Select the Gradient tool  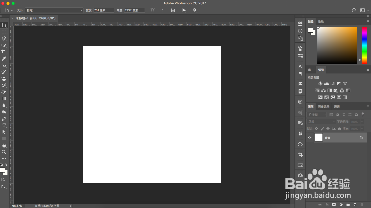pos(4,99)
